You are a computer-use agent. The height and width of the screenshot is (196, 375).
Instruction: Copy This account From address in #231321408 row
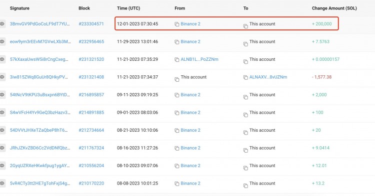[x=176, y=79]
